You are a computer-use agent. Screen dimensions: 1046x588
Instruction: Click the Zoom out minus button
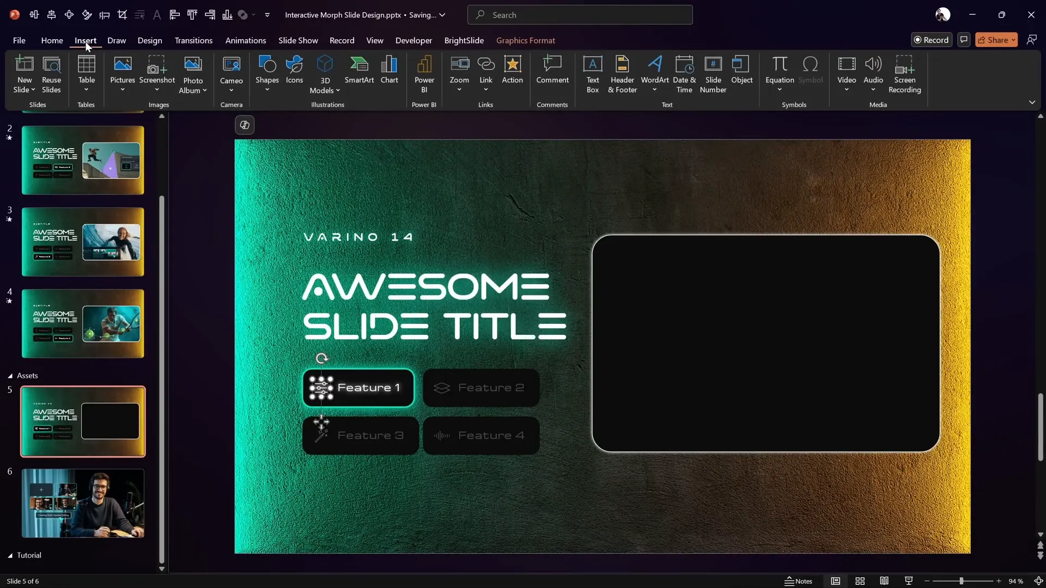click(927, 581)
